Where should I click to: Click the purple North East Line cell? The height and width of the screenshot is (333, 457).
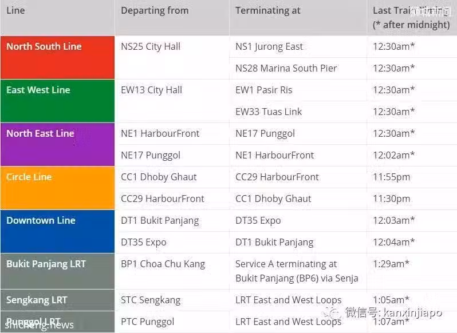tap(57, 144)
